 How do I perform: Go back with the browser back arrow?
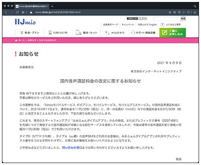(x=6, y=12)
